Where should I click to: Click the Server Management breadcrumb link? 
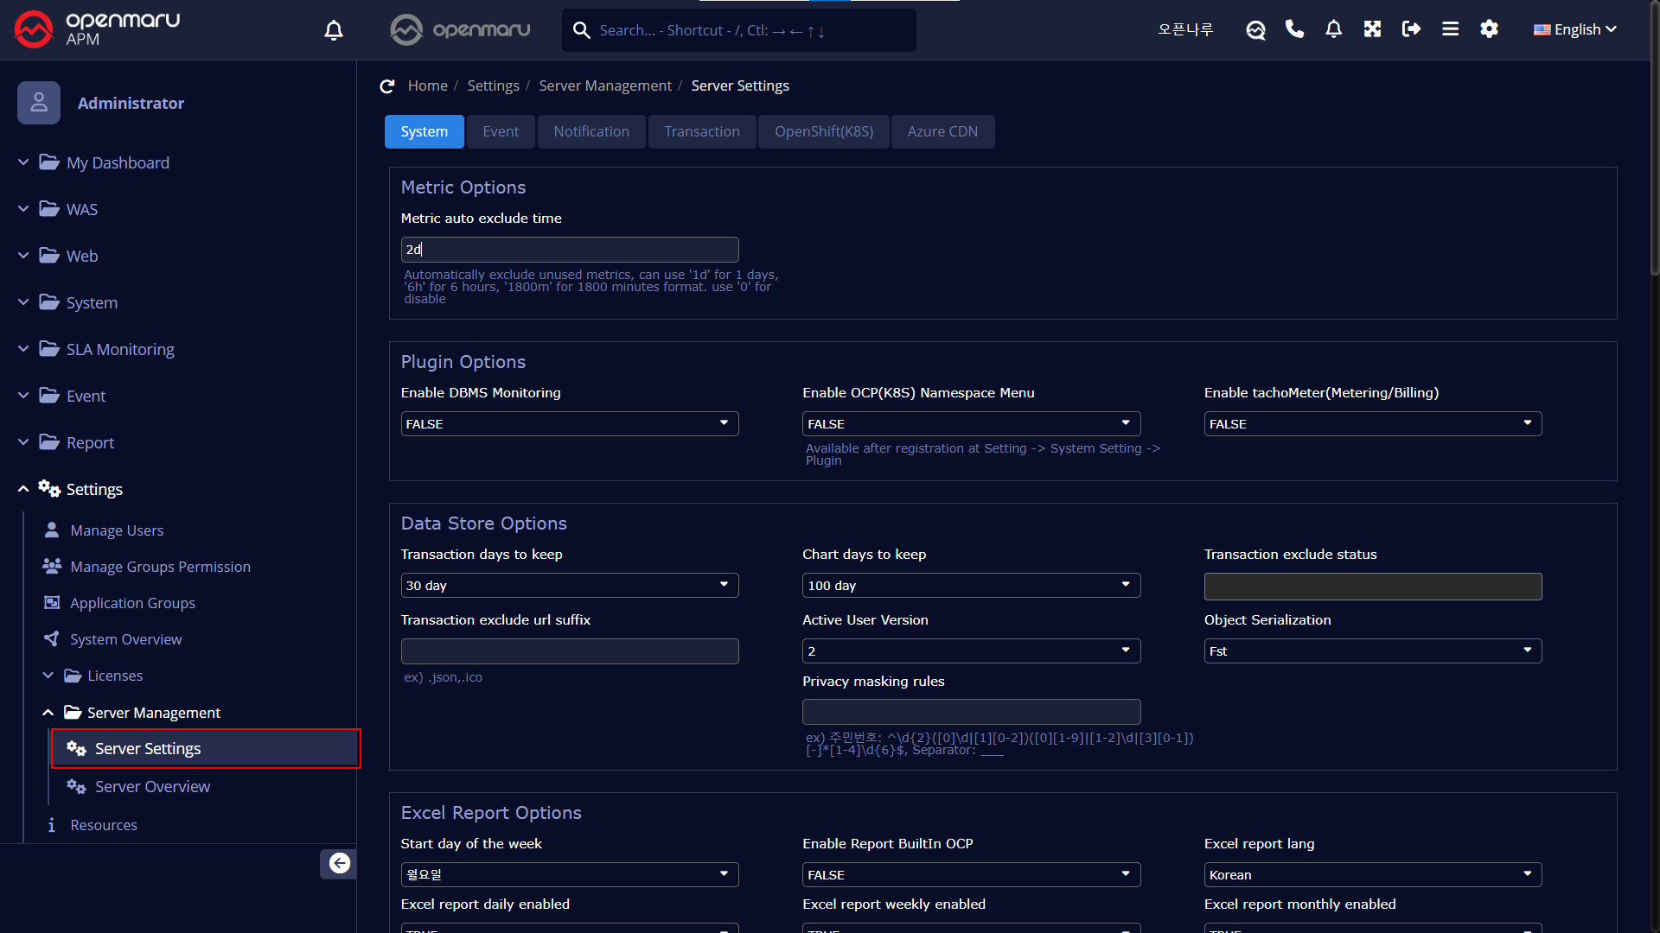point(604,86)
